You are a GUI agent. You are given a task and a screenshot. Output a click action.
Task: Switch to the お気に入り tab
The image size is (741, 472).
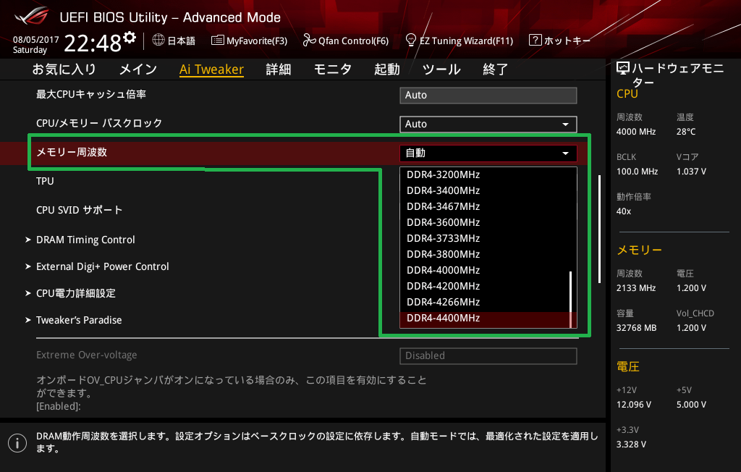click(x=64, y=69)
